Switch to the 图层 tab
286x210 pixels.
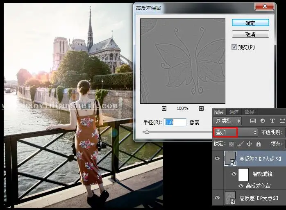click(219, 112)
